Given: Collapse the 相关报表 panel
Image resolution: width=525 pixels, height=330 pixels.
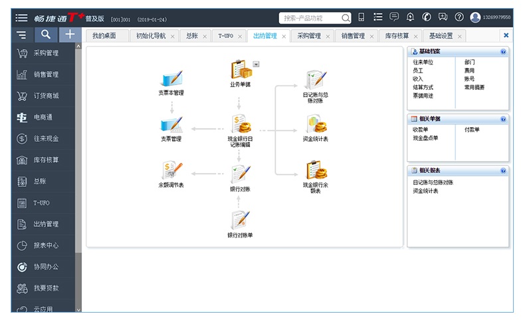Looking at the screenshot, I should click(x=503, y=171).
